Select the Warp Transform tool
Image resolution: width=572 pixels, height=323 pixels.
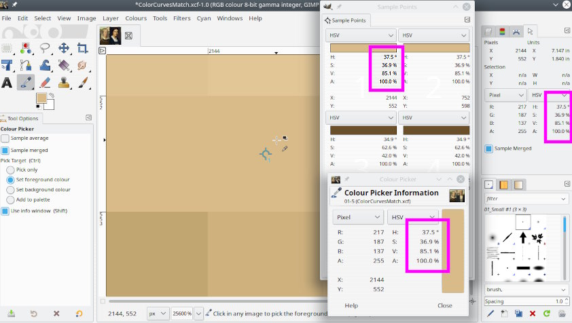click(x=45, y=65)
